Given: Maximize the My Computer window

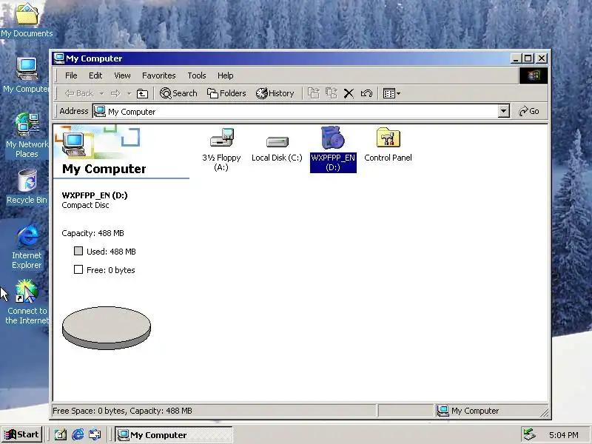Looking at the screenshot, I should 528,58.
